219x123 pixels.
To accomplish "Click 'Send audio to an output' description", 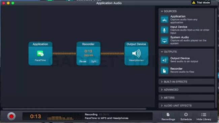I will 184,61.
